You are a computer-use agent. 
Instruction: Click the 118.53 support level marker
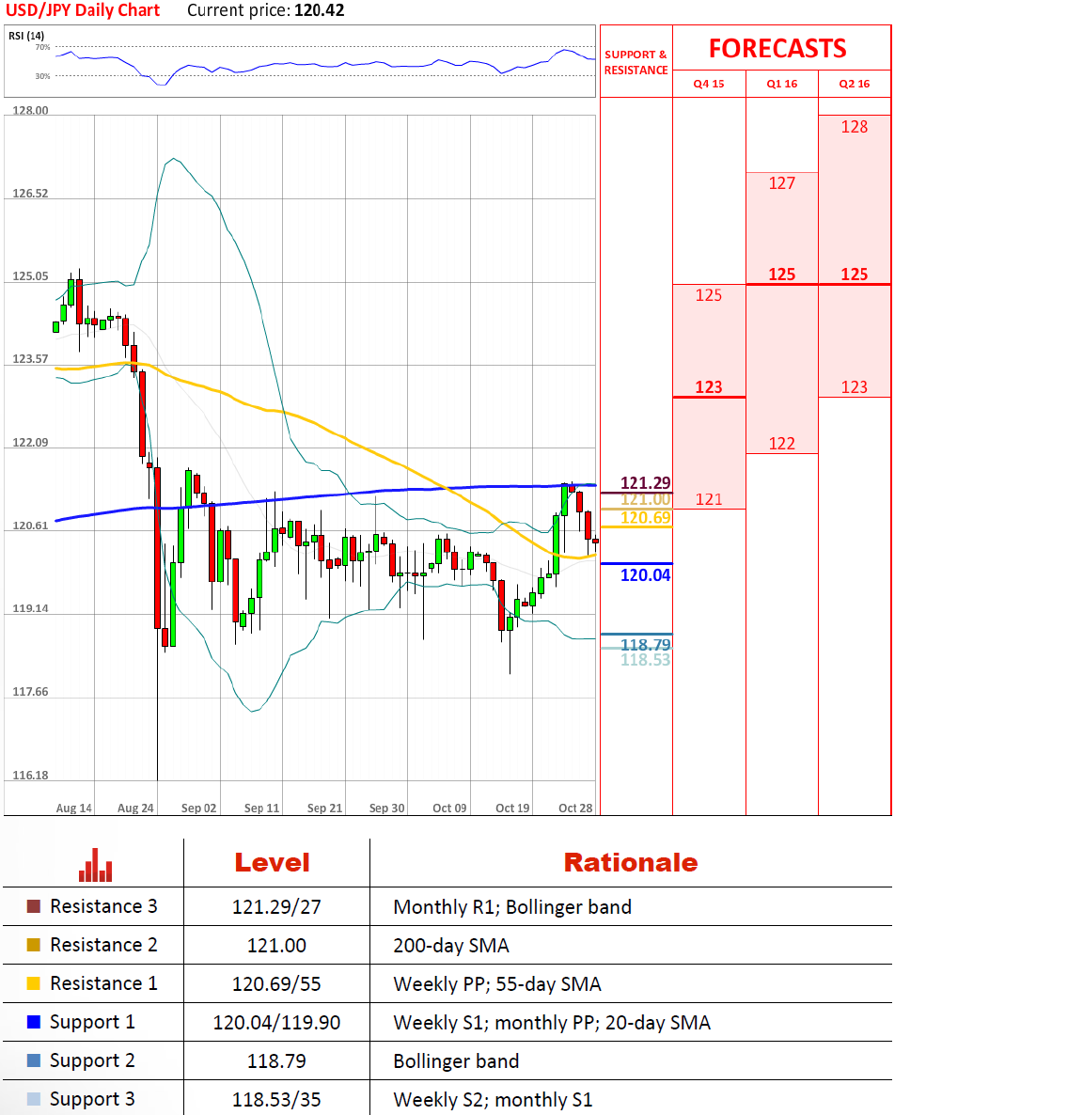(x=645, y=660)
